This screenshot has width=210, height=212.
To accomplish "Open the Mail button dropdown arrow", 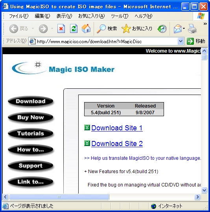I will click(184, 29).
